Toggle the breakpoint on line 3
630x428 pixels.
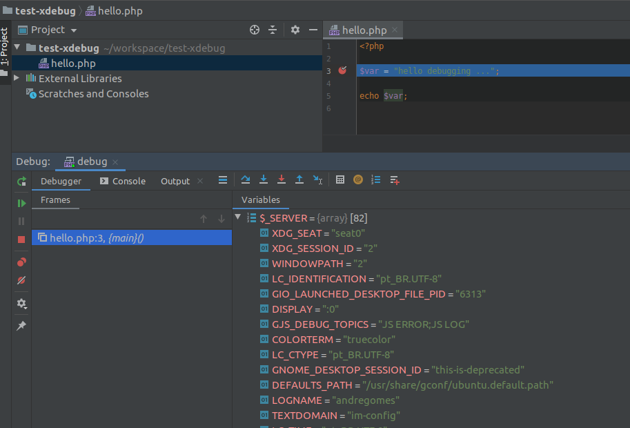pos(342,70)
